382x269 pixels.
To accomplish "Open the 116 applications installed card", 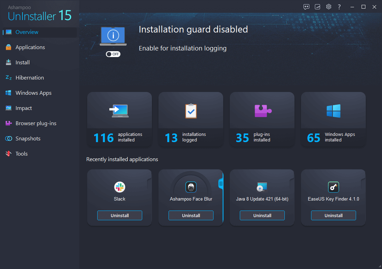I will point(119,119).
